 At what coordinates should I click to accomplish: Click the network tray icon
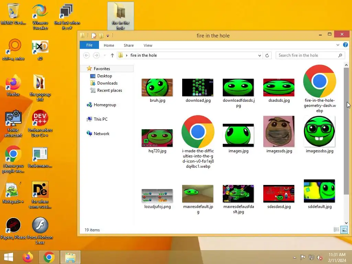(x=311, y=257)
